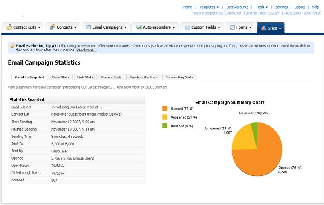324x205 pixels.
Task: Switch to the Link Stats tab
Action: click(x=85, y=77)
